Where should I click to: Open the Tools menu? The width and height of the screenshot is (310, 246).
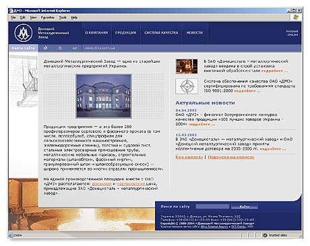pos(63,18)
